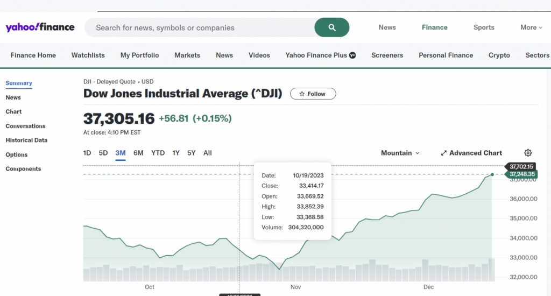Screen dimensions: 551x296
Task: Click the Yahoo Finance Plus badge icon
Action: 353,55
